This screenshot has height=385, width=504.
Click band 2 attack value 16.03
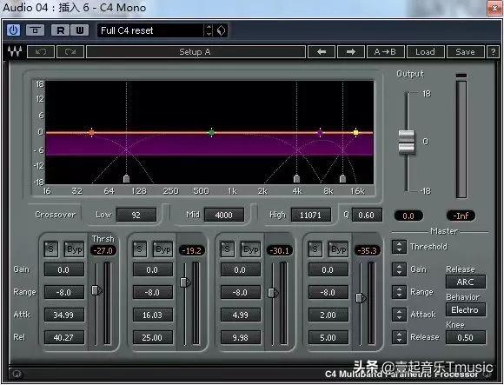[153, 315]
